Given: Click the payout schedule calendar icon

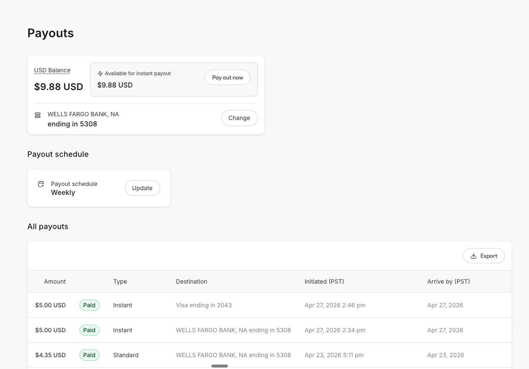Looking at the screenshot, I should pos(41,184).
